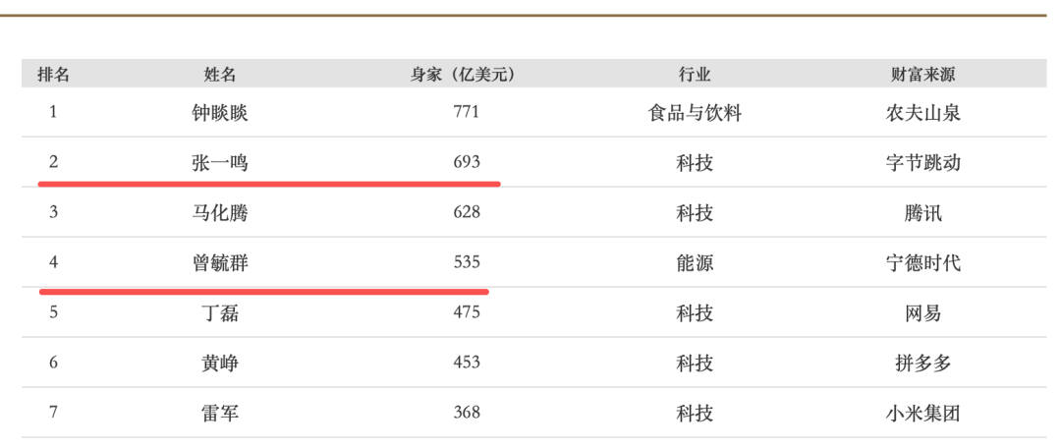Click the 能源 industry cell

click(x=694, y=263)
